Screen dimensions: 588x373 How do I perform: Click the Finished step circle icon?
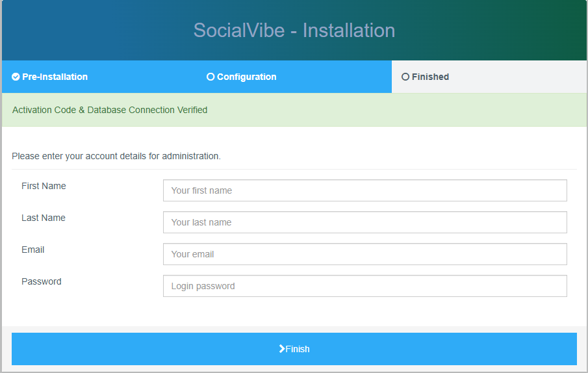[405, 77]
